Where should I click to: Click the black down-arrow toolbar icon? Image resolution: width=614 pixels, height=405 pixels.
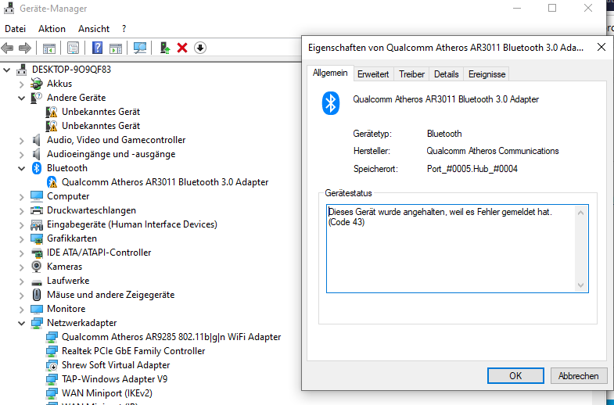(200, 48)
